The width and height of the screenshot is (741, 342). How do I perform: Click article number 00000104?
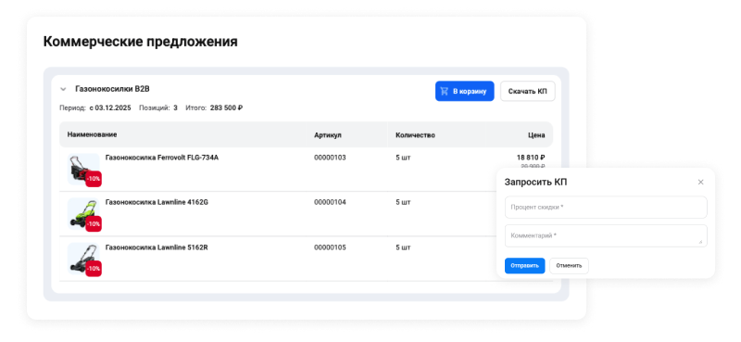tap(330, 202)
